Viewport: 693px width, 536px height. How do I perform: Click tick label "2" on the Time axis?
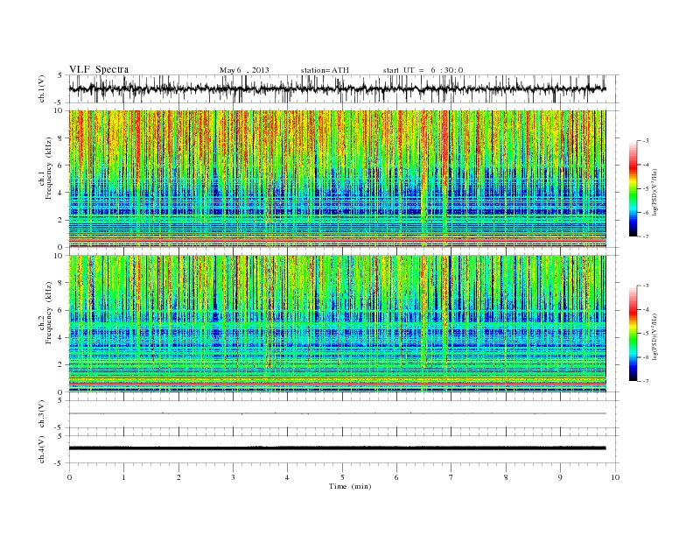pos(178,477)
